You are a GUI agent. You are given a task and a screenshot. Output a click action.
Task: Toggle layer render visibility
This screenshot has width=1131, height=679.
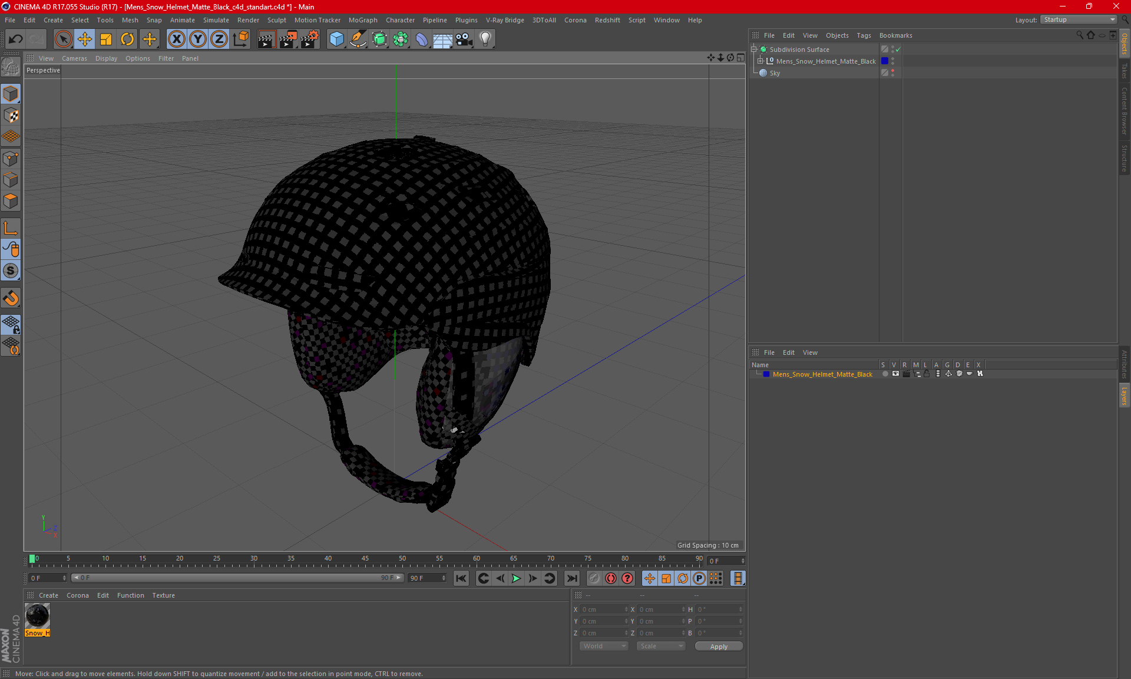point(906,374)
